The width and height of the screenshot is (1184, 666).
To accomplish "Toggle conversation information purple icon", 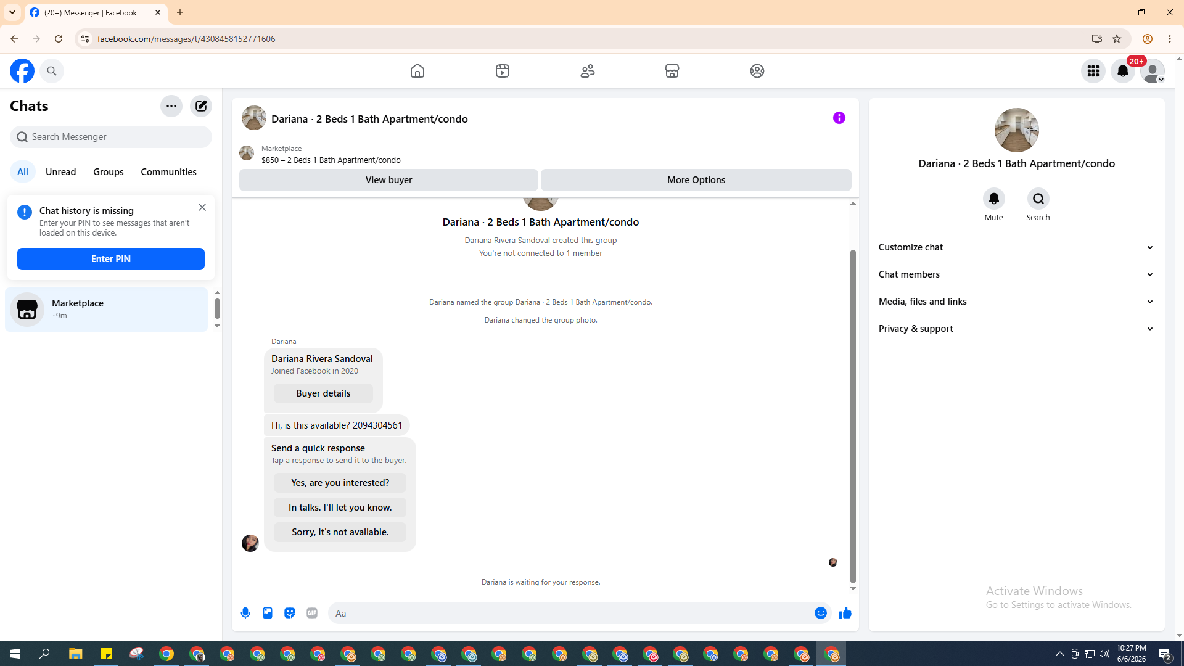I will tap(839, 118).
